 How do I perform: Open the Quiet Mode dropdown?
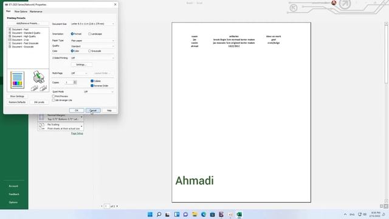(x=98, y=92)
